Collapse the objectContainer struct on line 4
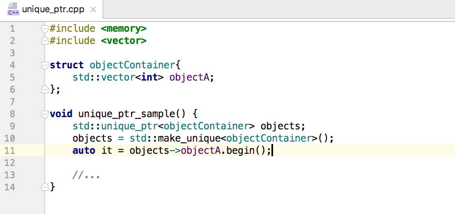Screen dimensions: 455x214 pos(45,65)
